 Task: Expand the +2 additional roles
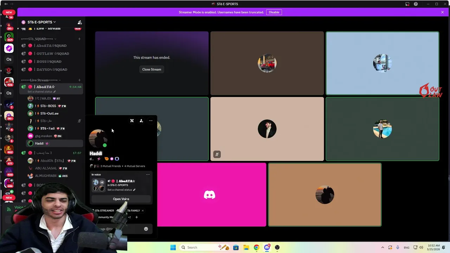click(129, 217)
